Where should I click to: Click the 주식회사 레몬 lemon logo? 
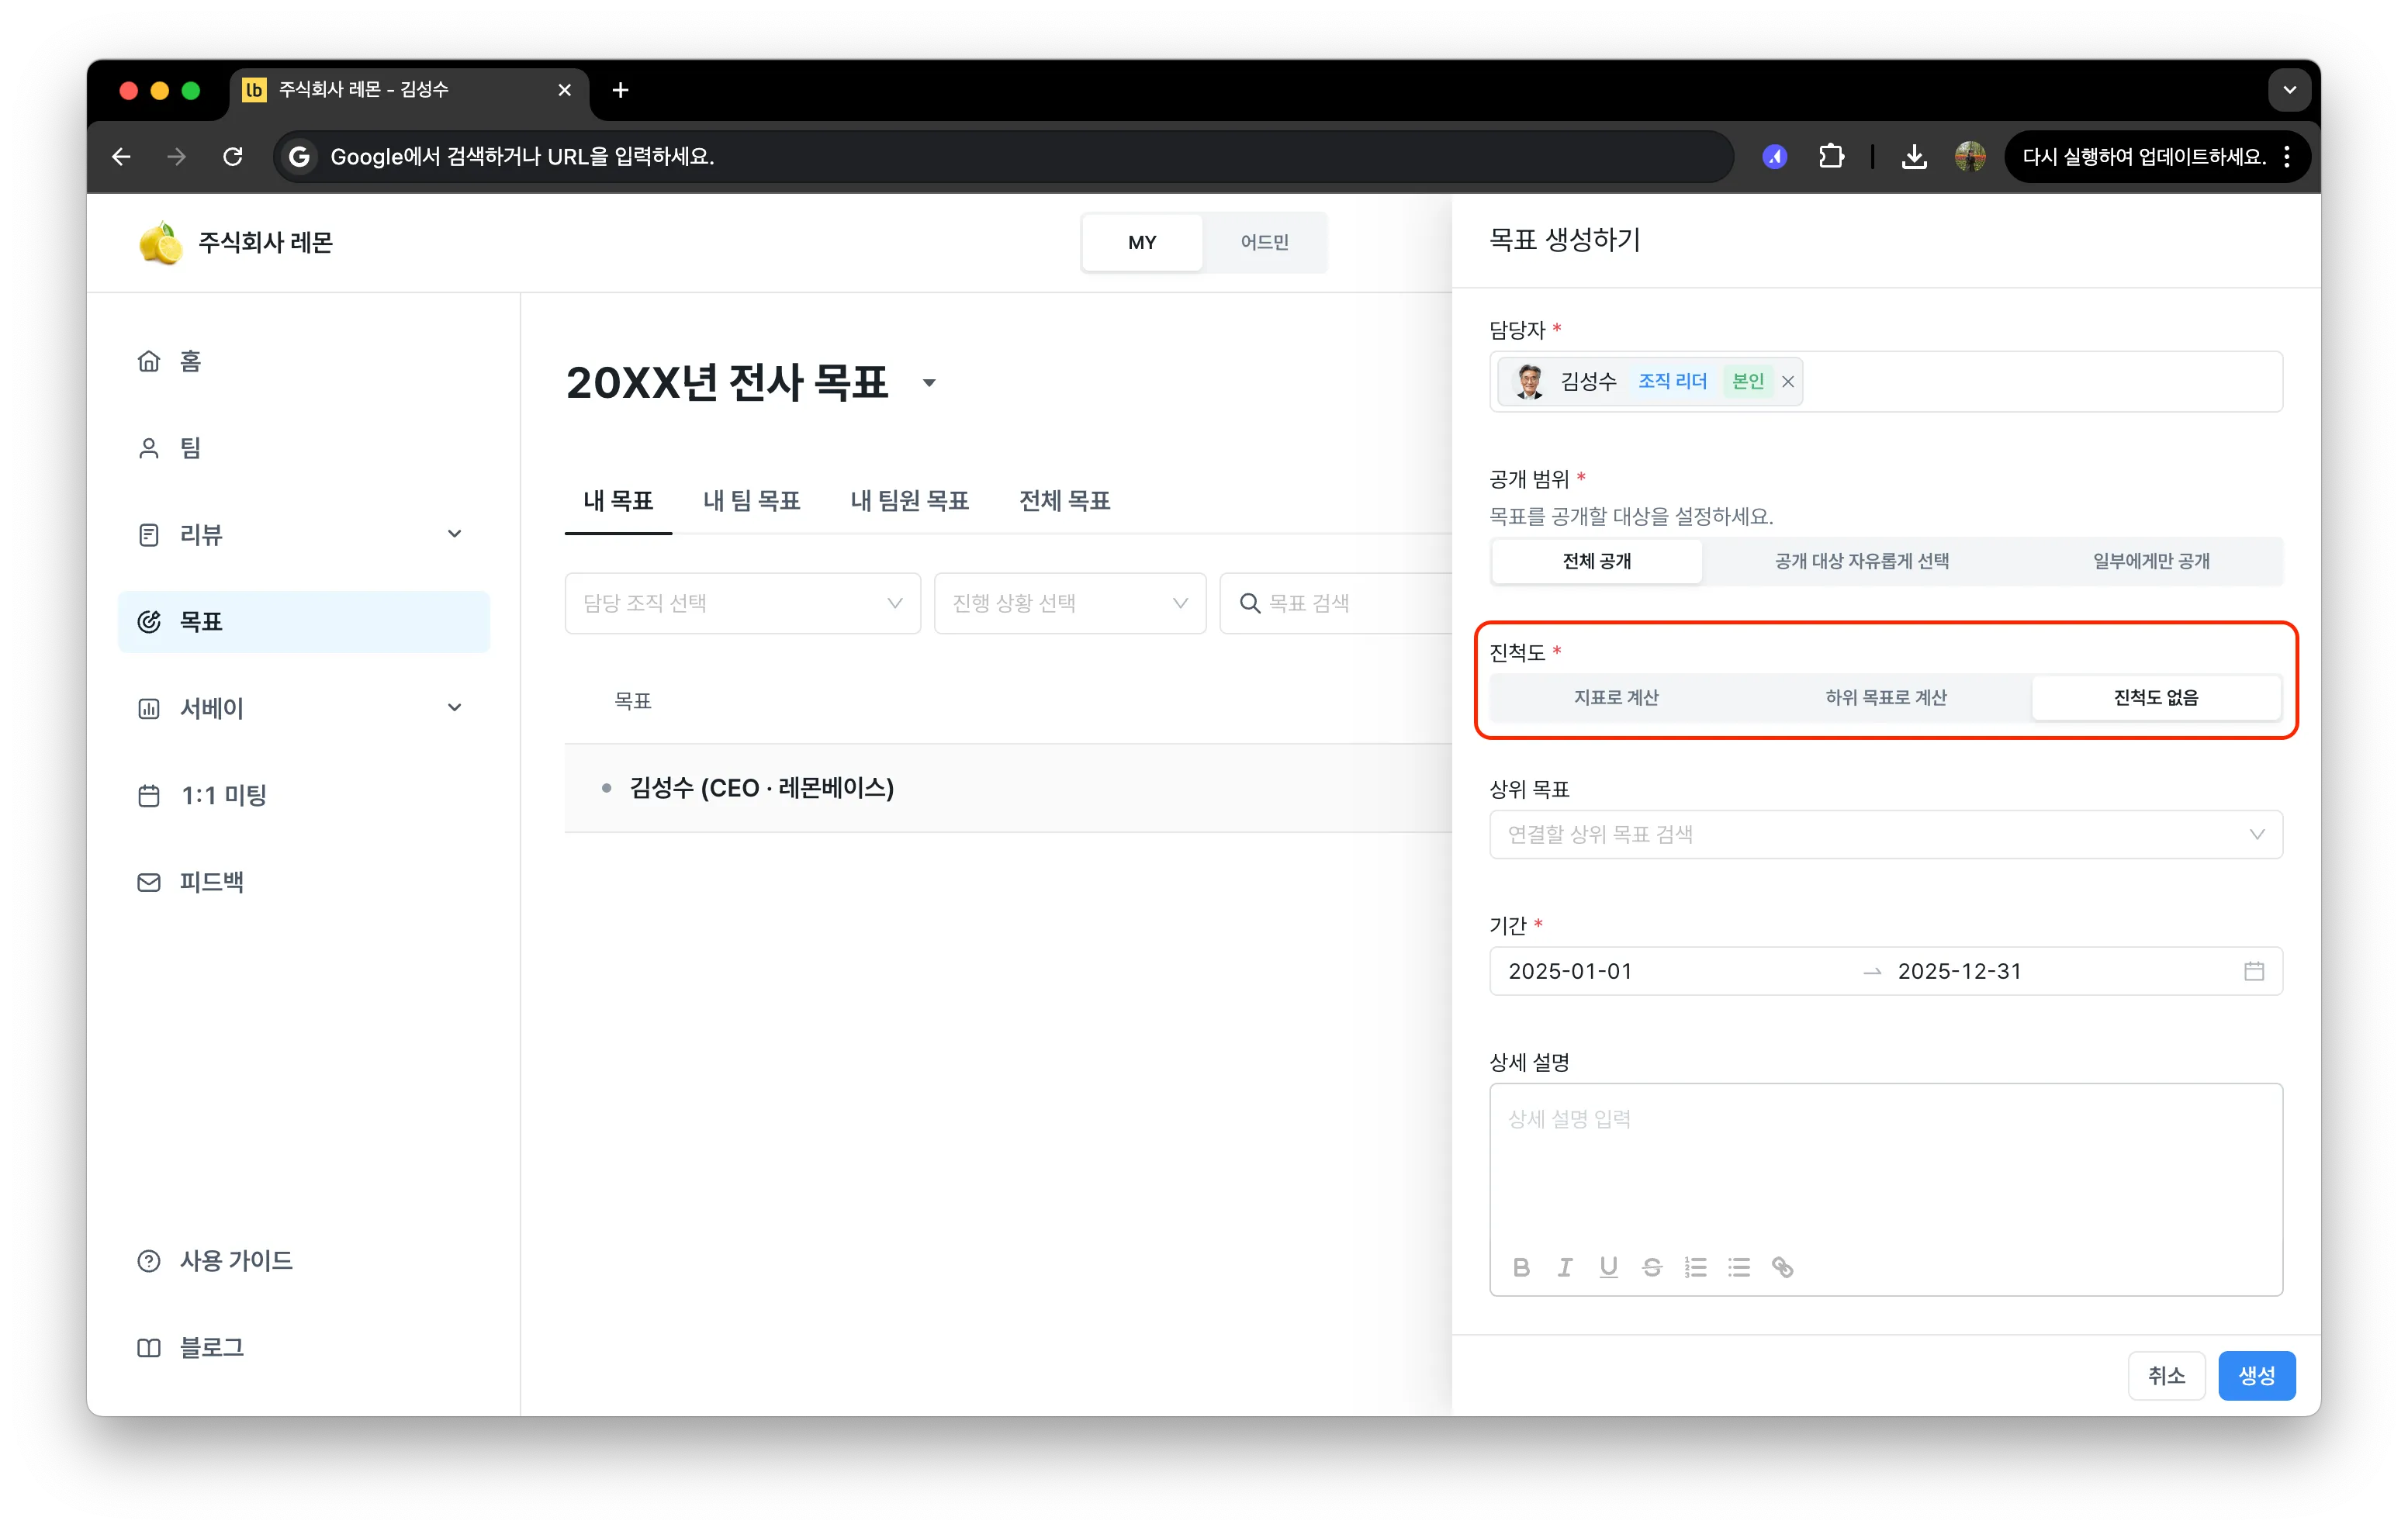[160, 243]
